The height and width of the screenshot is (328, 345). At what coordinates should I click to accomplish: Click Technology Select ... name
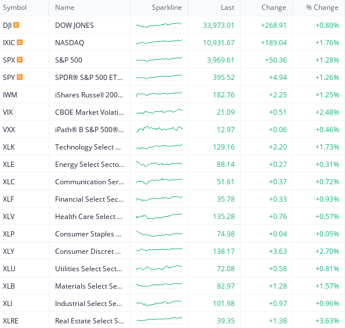(x=88, y=147)
